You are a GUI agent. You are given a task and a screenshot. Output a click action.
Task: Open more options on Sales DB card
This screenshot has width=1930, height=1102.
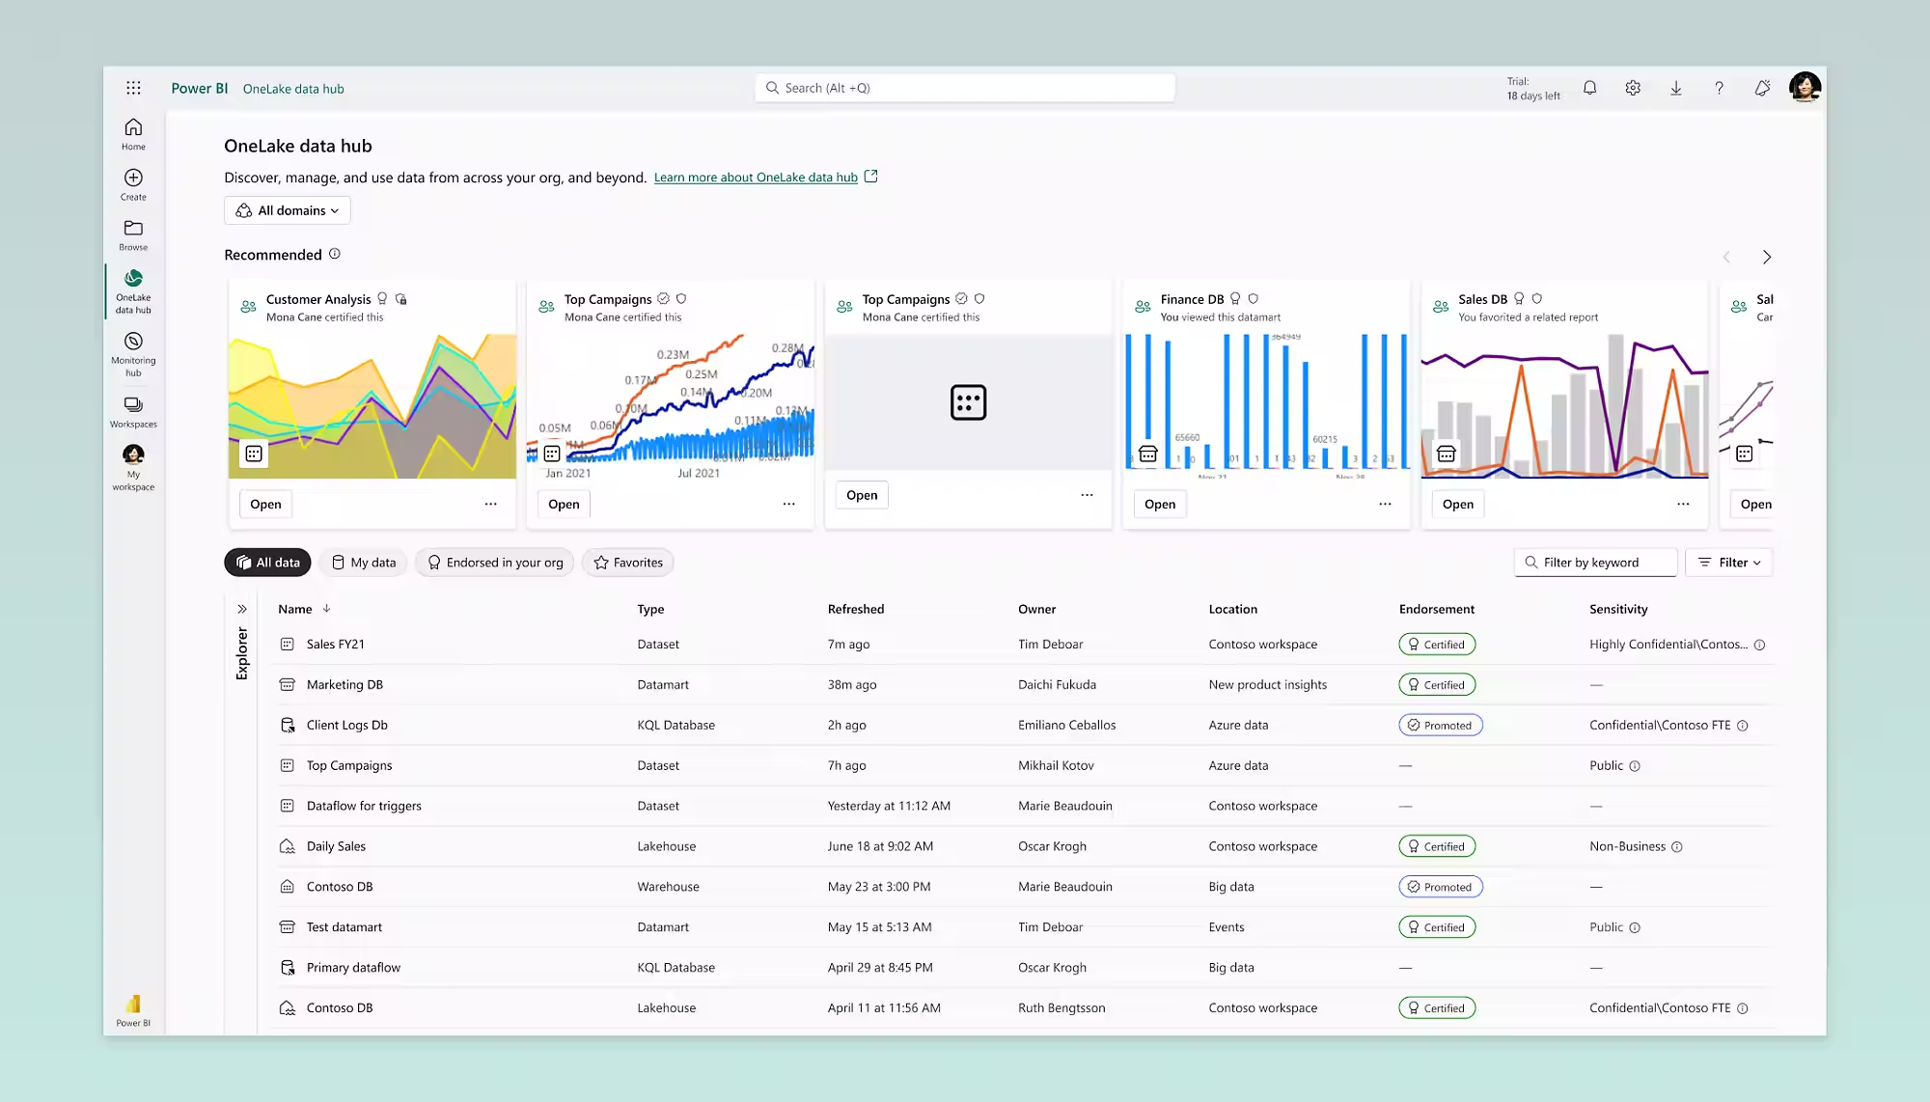pos(1683,504)
